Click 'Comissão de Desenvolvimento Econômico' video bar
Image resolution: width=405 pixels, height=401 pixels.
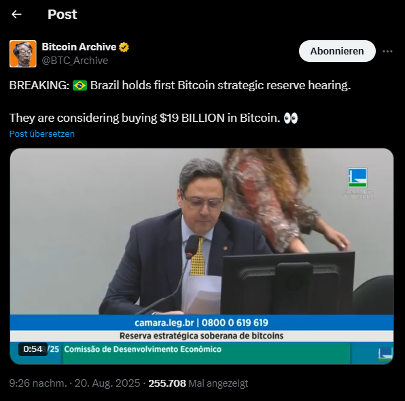tap(143, 349)
